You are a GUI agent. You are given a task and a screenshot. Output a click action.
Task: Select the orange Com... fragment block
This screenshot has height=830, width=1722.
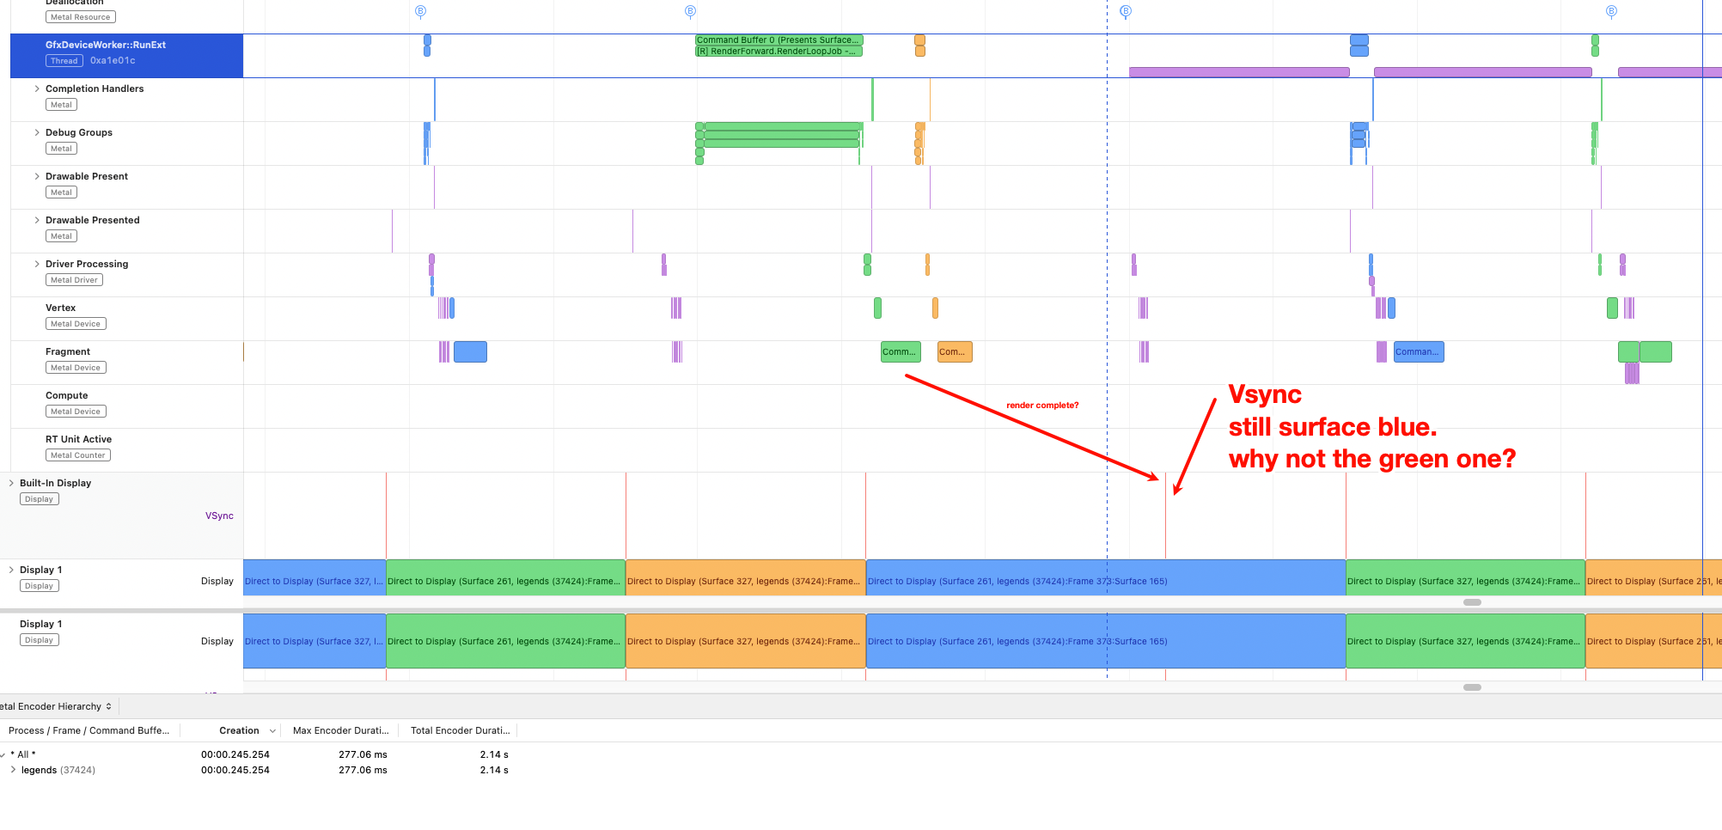955,351
